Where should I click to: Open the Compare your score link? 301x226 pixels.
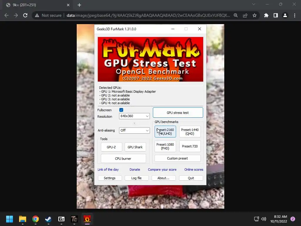click(162, 169)
